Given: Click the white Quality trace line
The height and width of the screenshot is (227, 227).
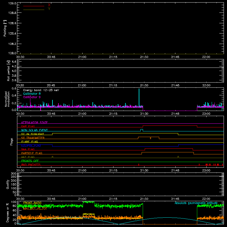Looking at the screenshot, I should (x=120, y=176).
